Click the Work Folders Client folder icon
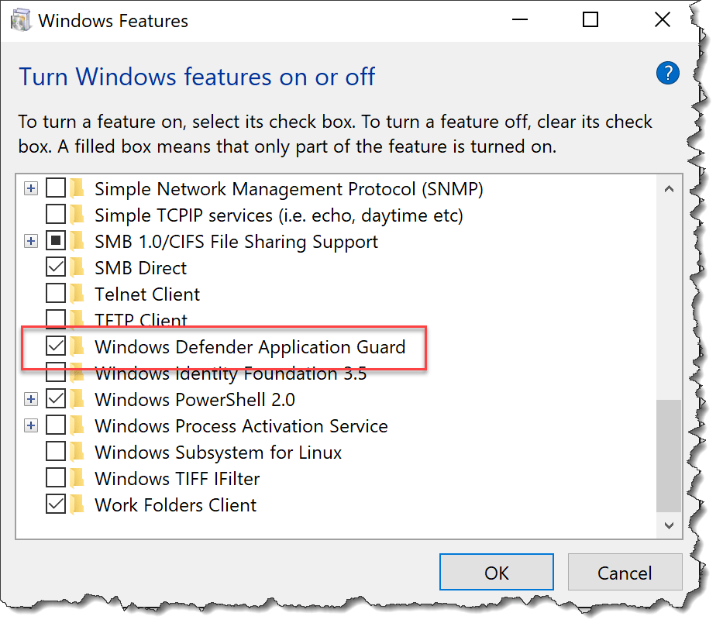 pyautogui.click(x=77, y=504)
